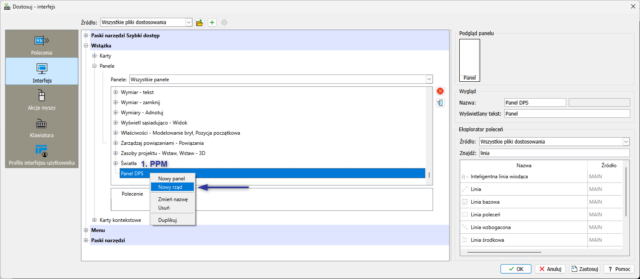Open Profile interfejsu użytkownika icon

[x=42, y=151]
